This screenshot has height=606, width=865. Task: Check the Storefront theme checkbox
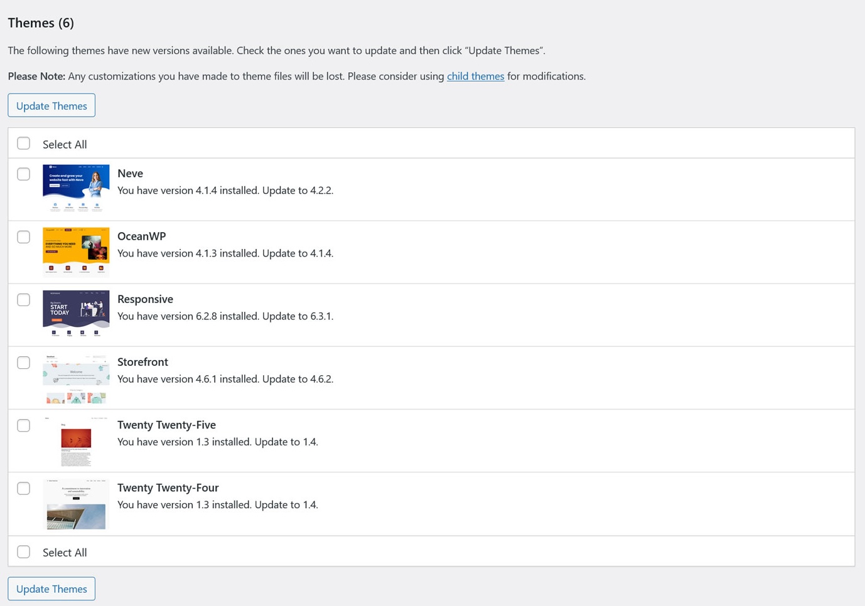point(23,362)
